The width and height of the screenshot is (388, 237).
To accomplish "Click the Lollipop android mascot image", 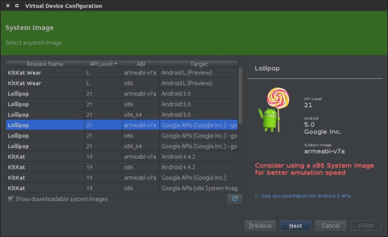I will [x=274, y=110].
